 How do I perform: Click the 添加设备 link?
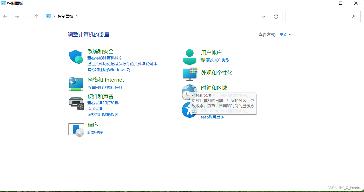tap(95, 109)
